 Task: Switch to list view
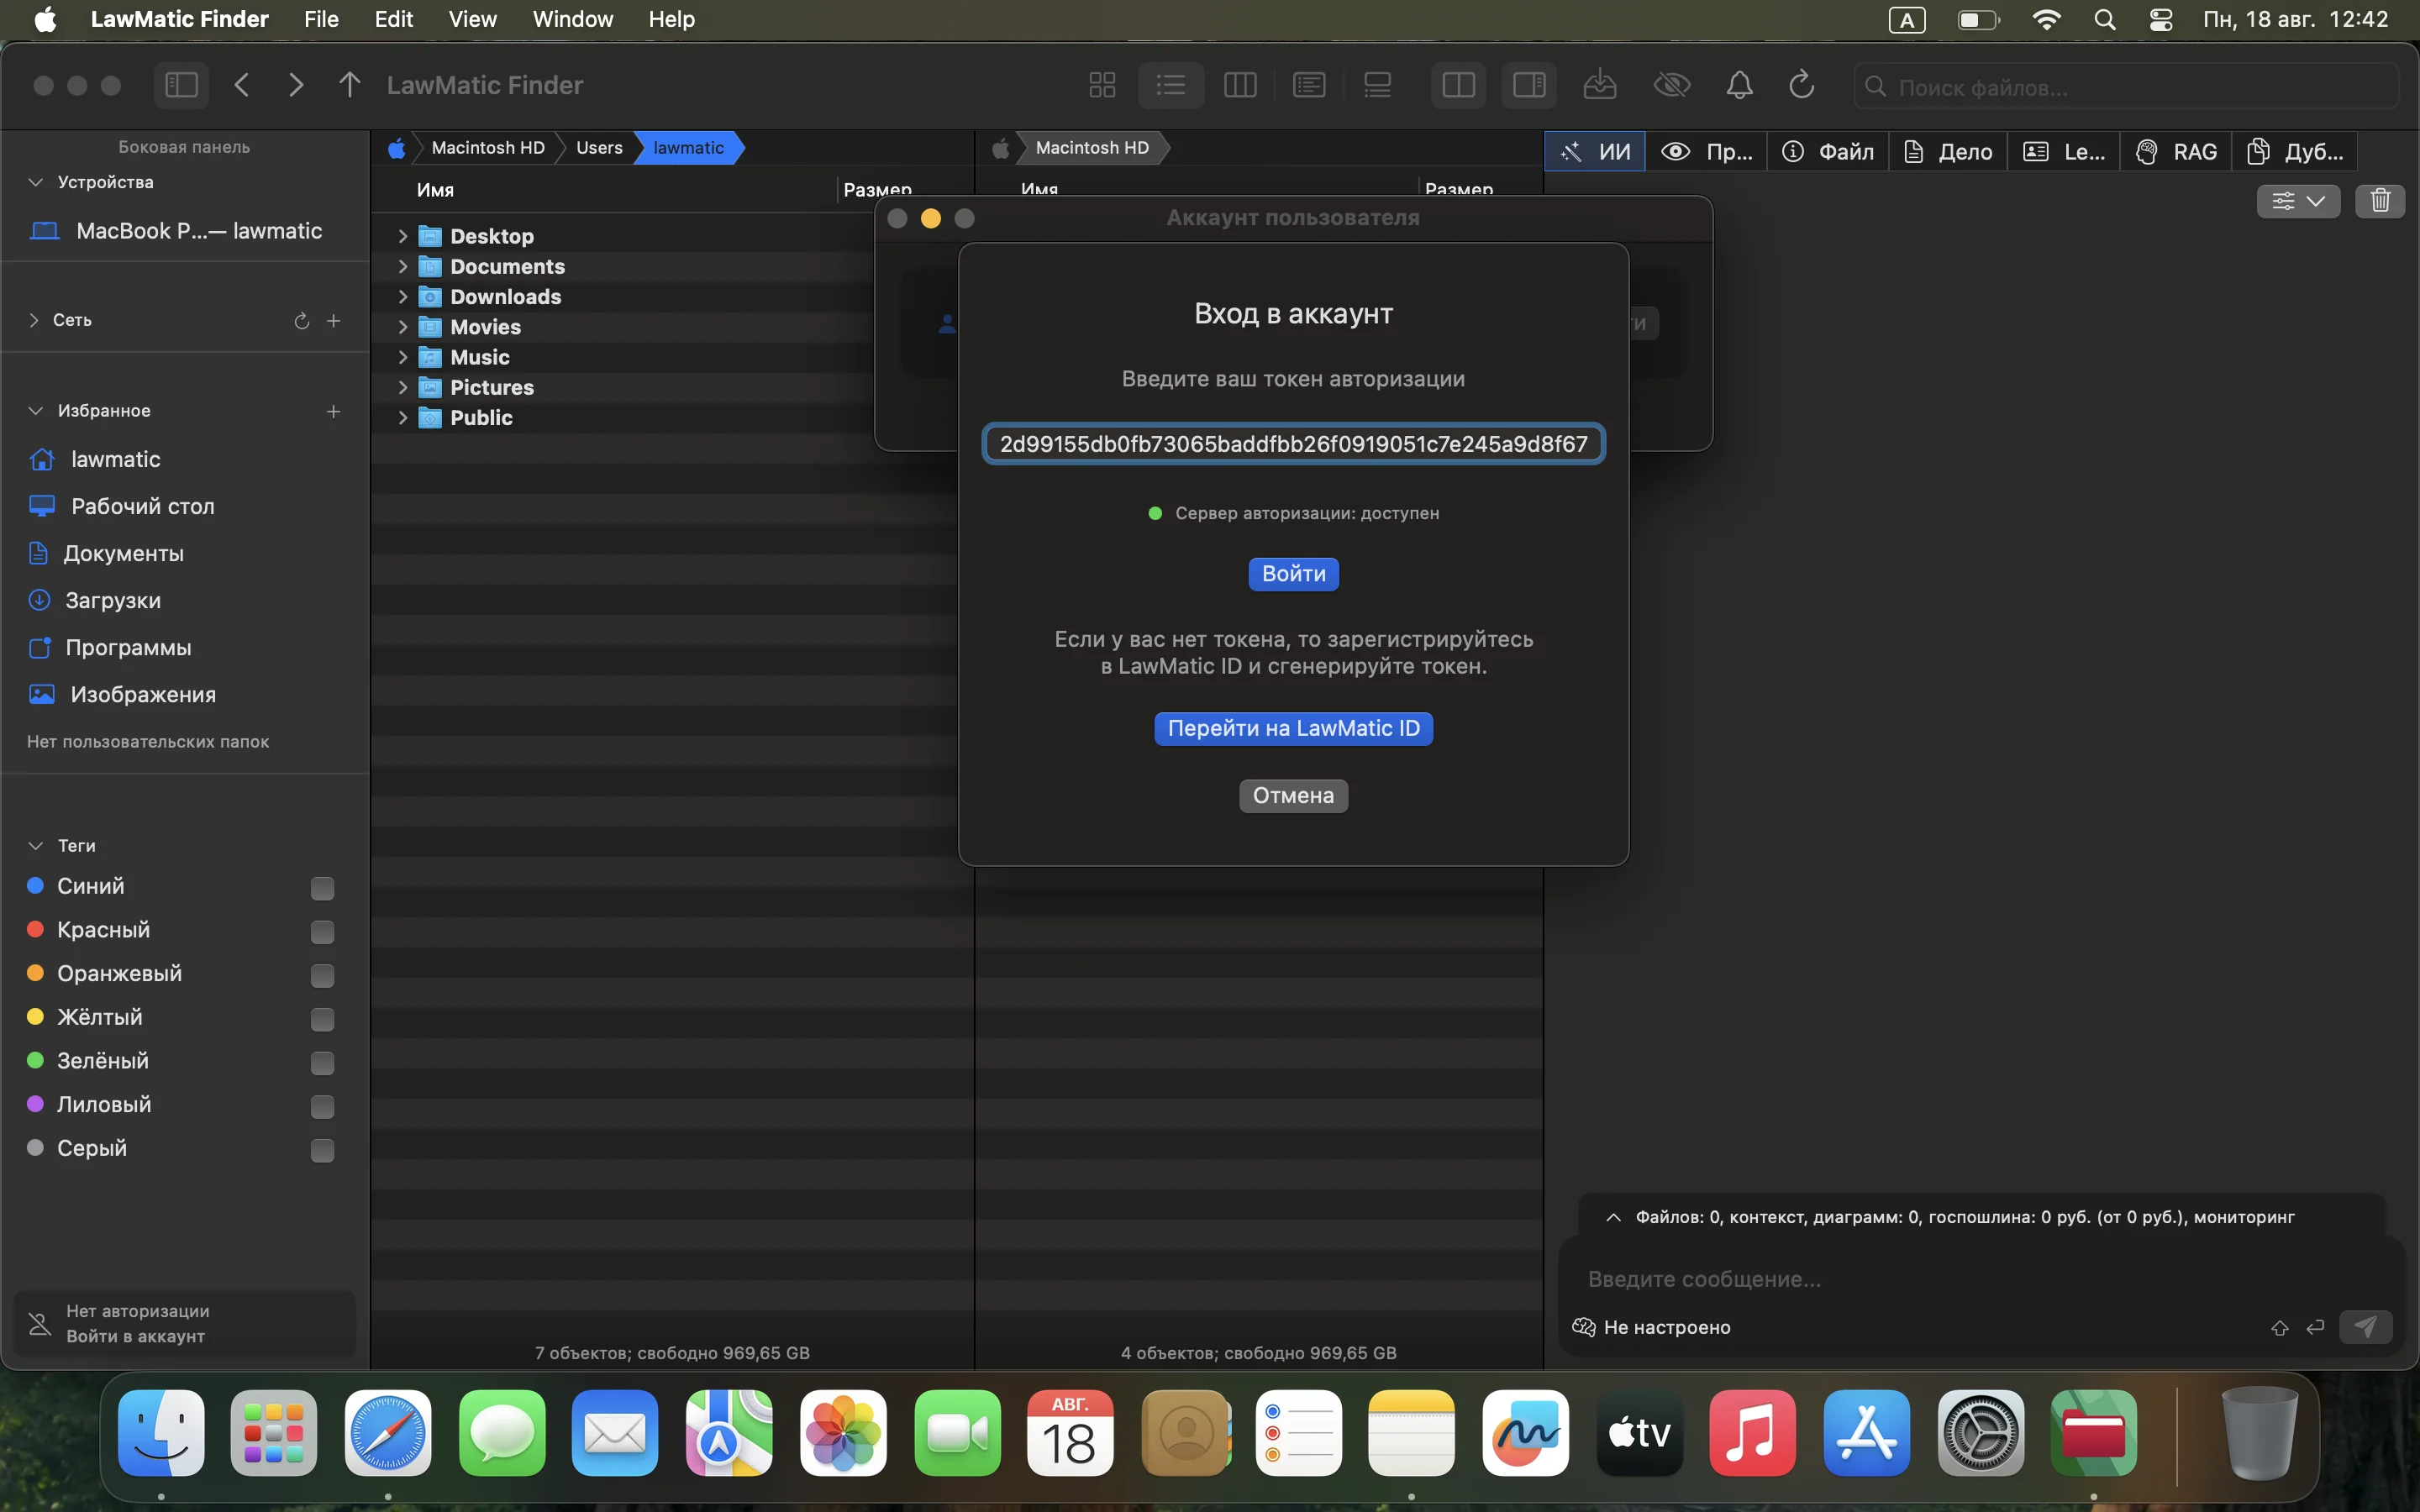[1171, 85]
